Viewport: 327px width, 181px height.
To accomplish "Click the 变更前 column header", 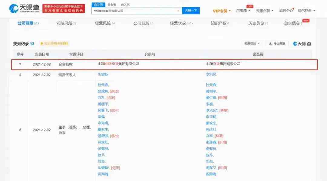I will tap(150, 54).
